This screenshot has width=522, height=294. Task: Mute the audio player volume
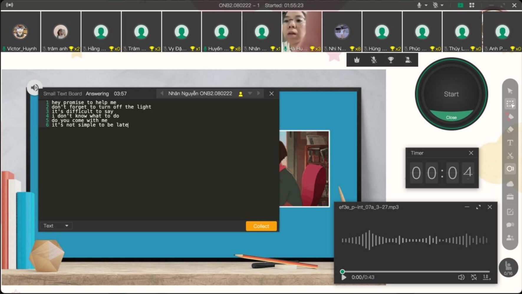461,277
